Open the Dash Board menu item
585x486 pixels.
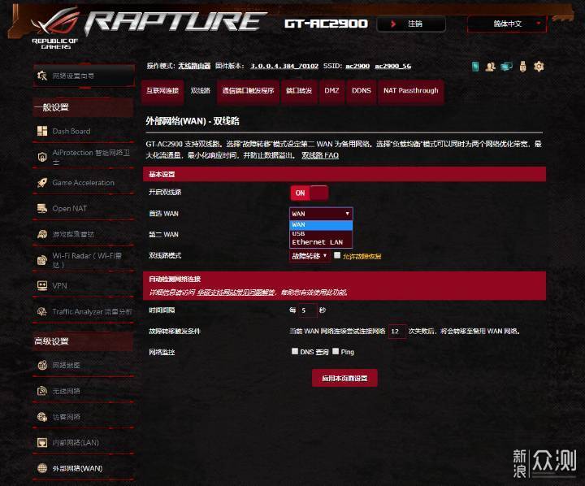pos(83,131)
